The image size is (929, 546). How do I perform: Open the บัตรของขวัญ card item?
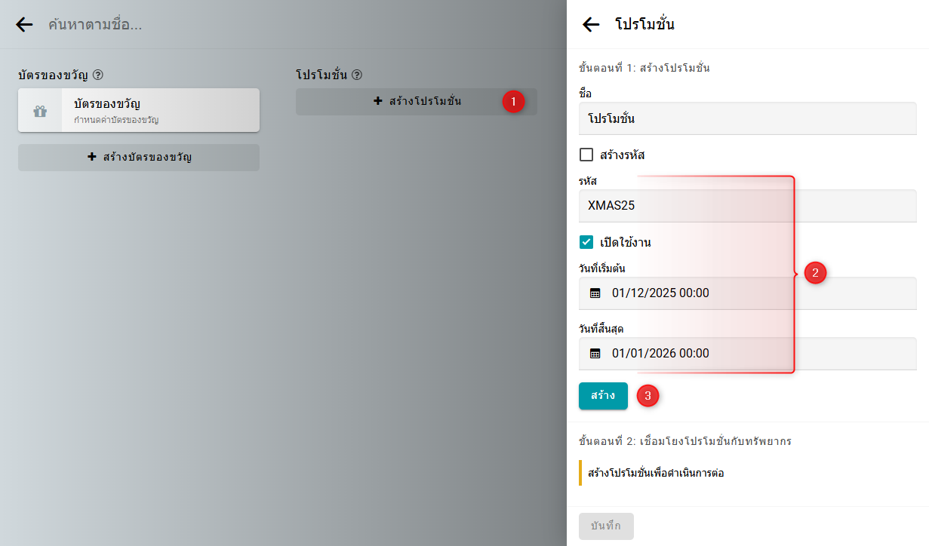pos(158,110)
